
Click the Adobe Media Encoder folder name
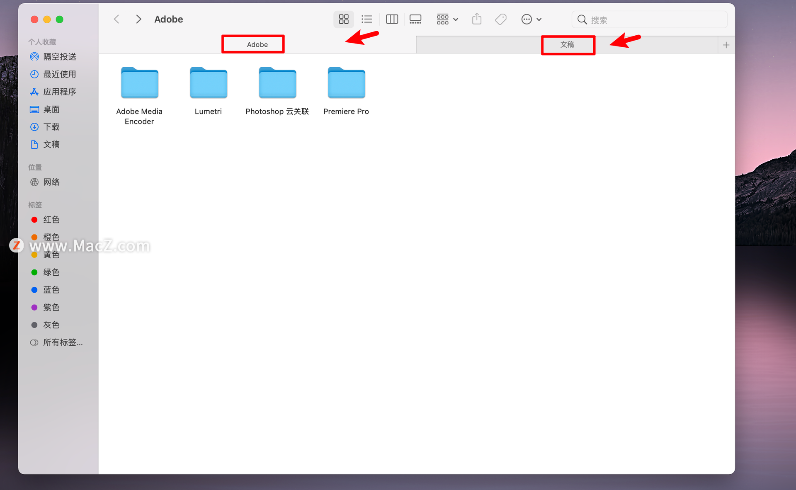139,116
